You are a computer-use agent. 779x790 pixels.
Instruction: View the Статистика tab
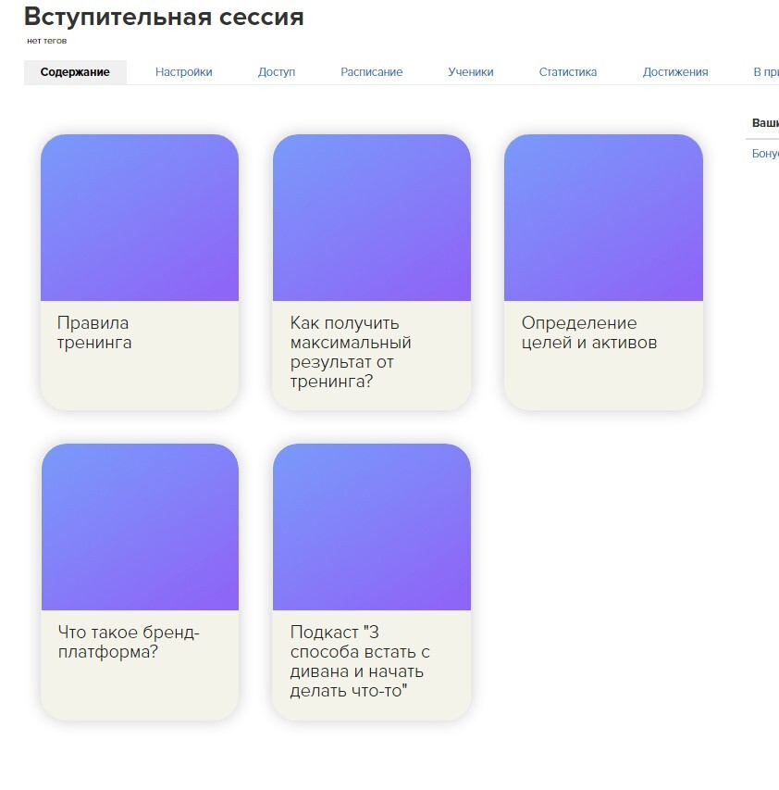[x=567, y=72]
